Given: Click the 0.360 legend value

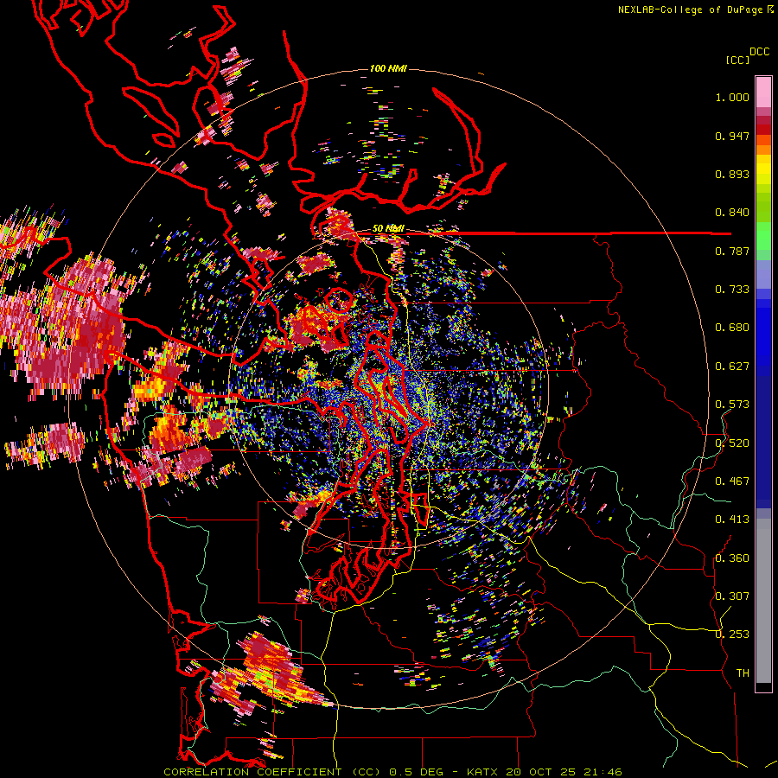Looking at the screenshot, I should (x=732, y=558).
